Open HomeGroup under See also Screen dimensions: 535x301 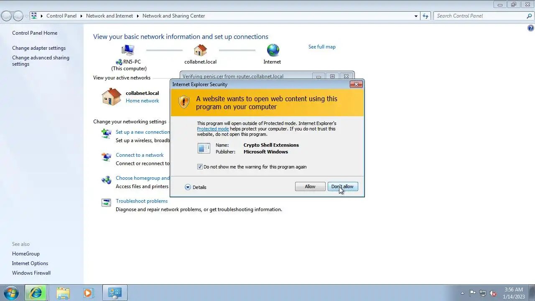tap(26, 254)
